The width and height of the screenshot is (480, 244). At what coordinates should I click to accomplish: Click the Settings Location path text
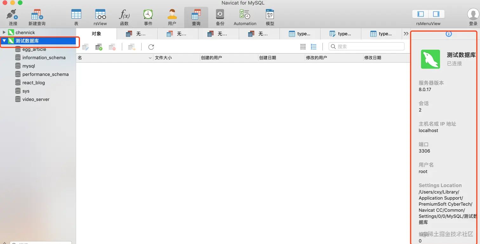448,207
